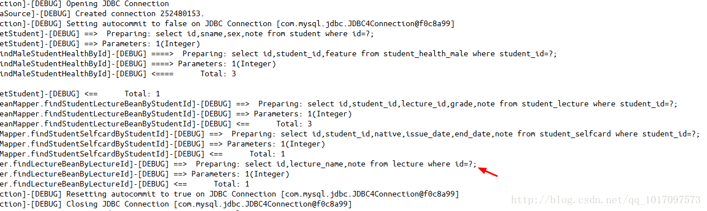Click findLectureBeanByLectureId 'Total: 1' line
Screen dimensions: 707x211
click(x=124, y=184)
